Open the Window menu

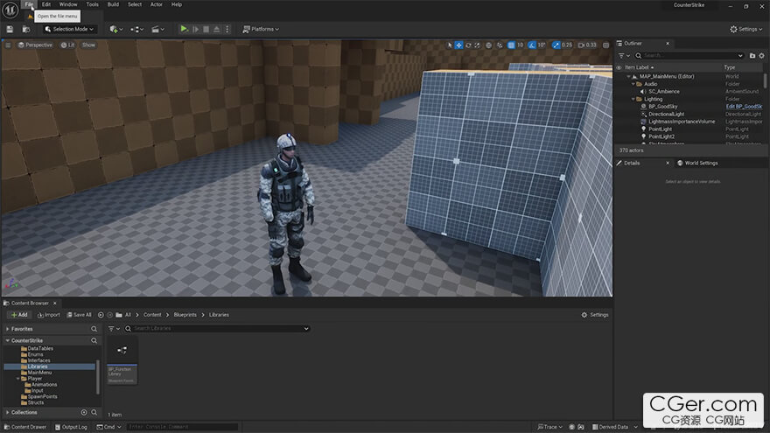coord(68,4)
